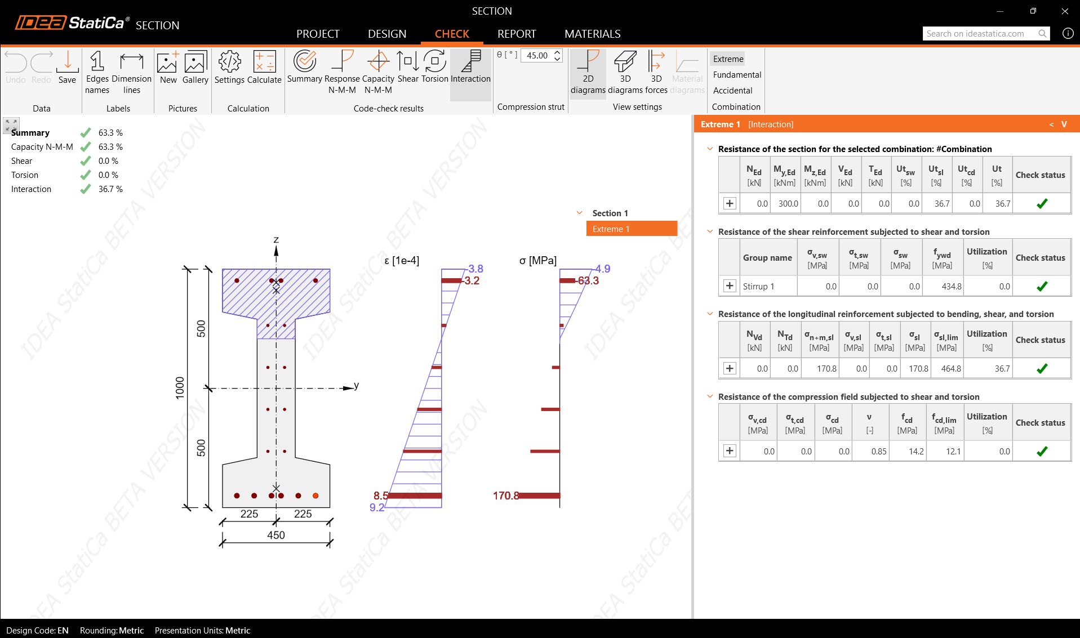Toggle 3D forces view
The height and width of the screenshot is (638, 1080).
click(x=656, y=72)
